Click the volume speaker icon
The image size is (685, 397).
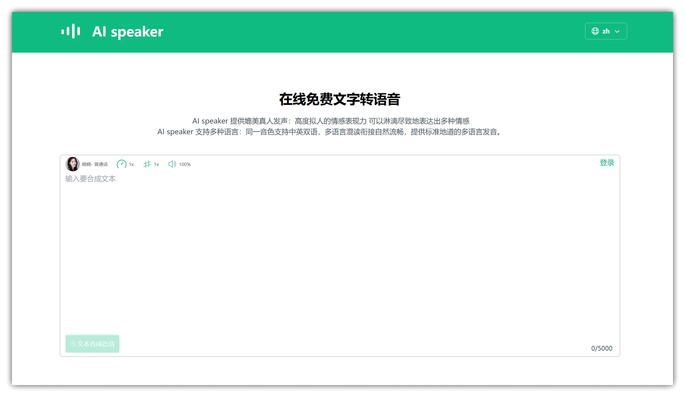172,164
